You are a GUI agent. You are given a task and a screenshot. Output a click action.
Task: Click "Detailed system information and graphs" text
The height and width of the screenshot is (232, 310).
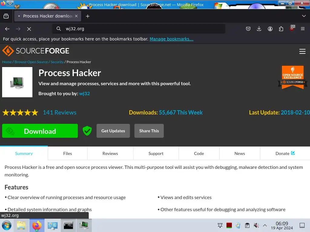(50, 210)
